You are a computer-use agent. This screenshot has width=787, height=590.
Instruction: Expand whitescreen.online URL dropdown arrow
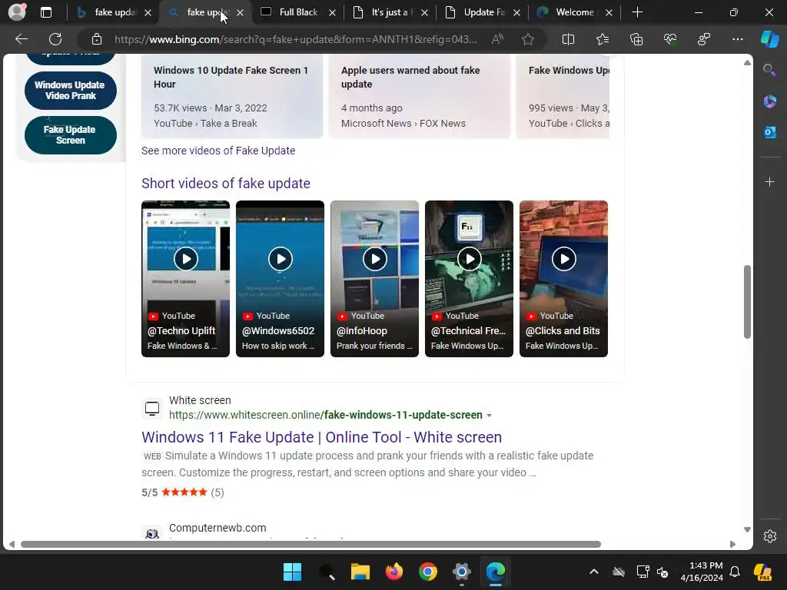click(490, 416)
